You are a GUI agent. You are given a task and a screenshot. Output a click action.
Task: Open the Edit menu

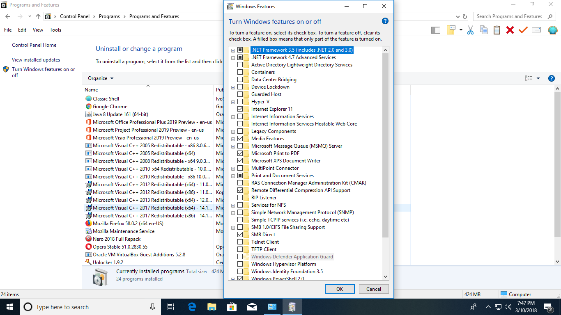tap(22, 30)
